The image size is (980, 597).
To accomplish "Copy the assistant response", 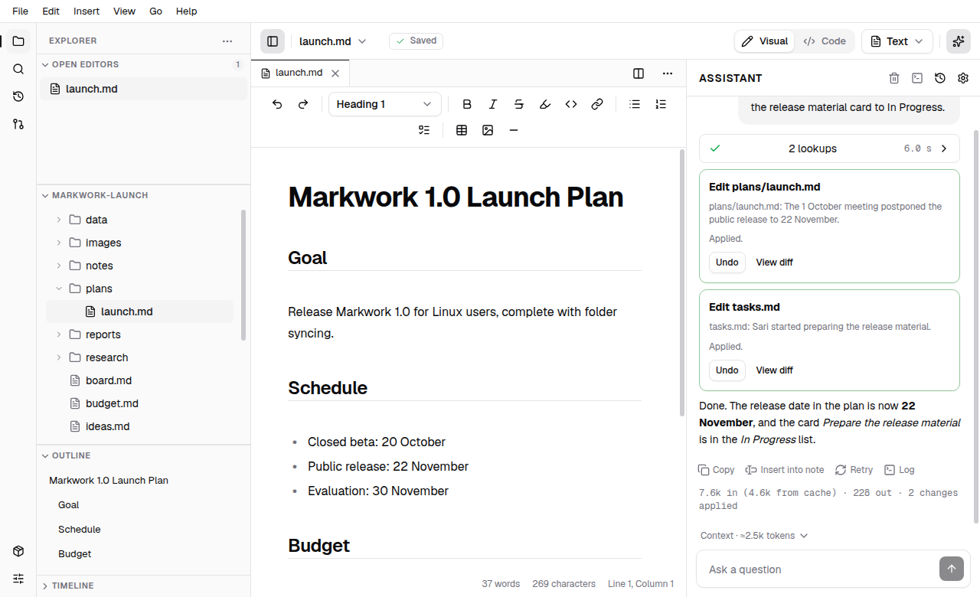I will (x=717, y=470).
